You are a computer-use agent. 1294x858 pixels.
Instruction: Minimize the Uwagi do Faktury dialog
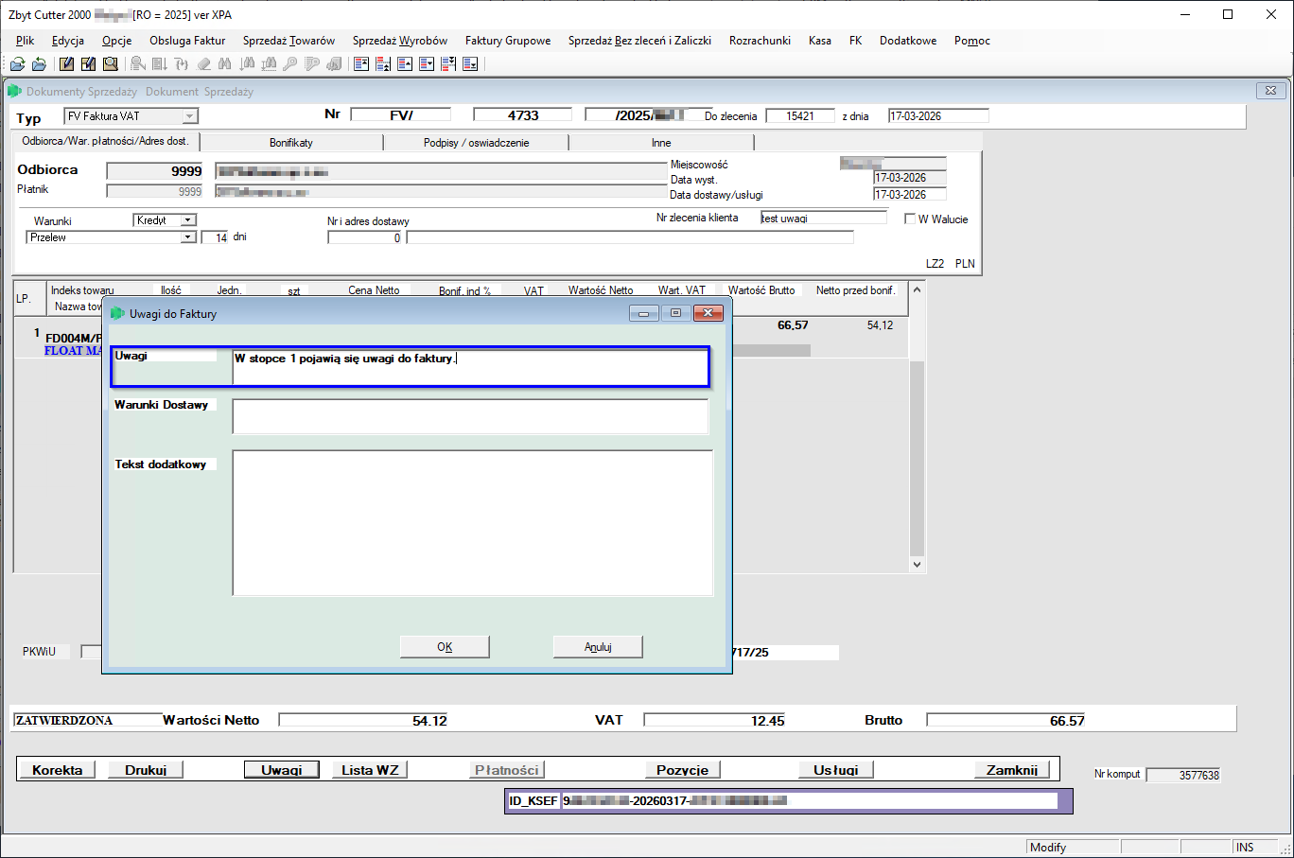pos(644,313)
